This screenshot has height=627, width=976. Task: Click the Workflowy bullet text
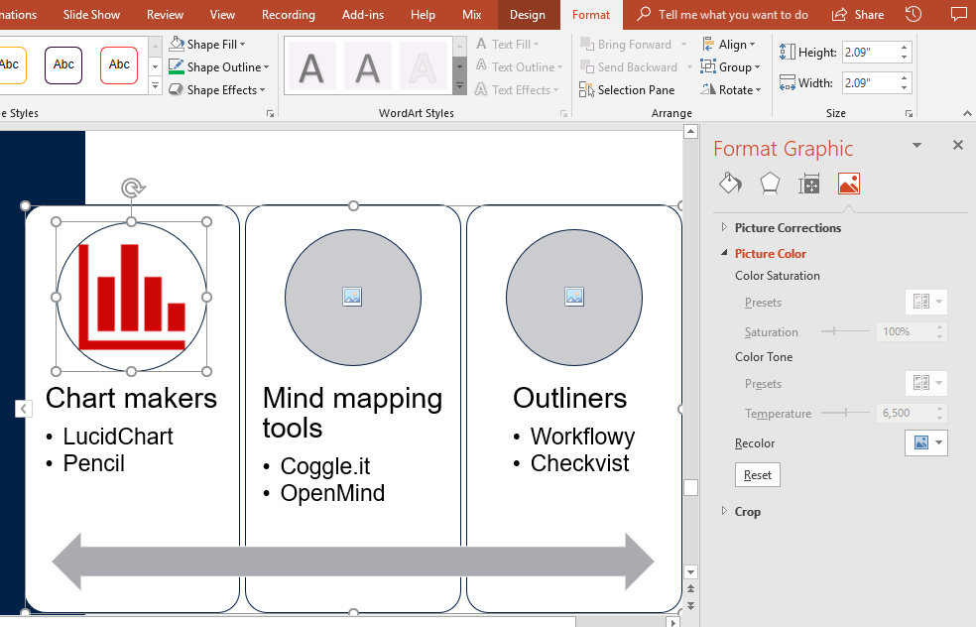(x=582, y=437)
